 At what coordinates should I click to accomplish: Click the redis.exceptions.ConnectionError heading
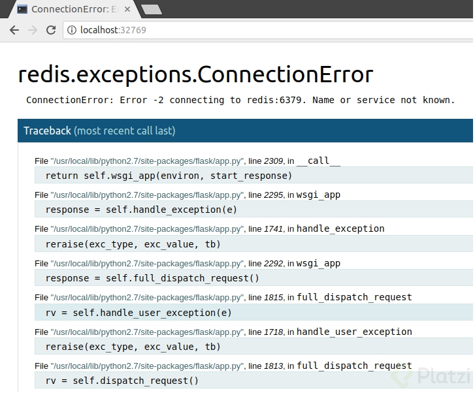pos(195,74)
